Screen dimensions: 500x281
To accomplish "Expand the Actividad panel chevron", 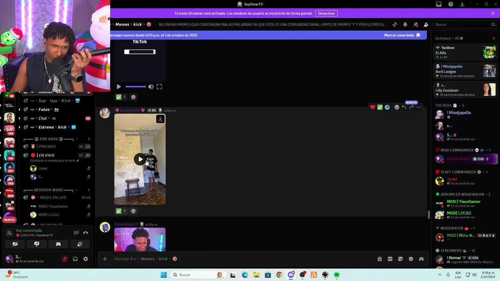I will tap(494, 38).
